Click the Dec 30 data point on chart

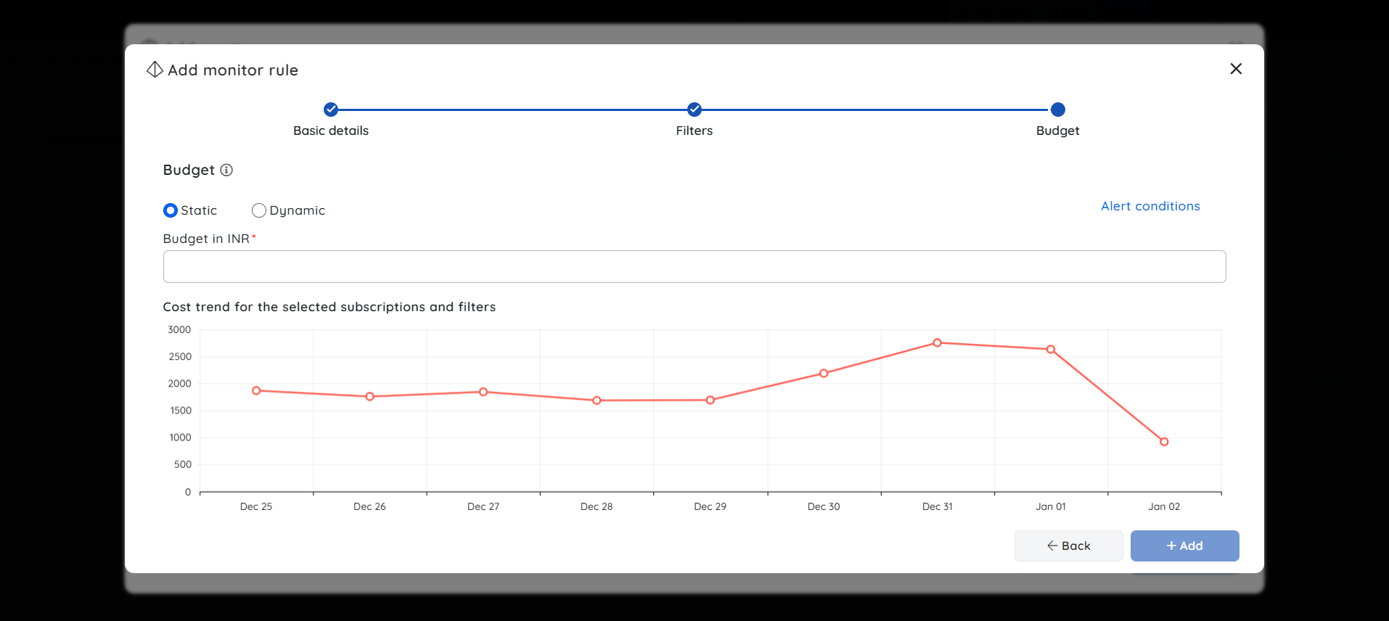(x=824, y=374)
